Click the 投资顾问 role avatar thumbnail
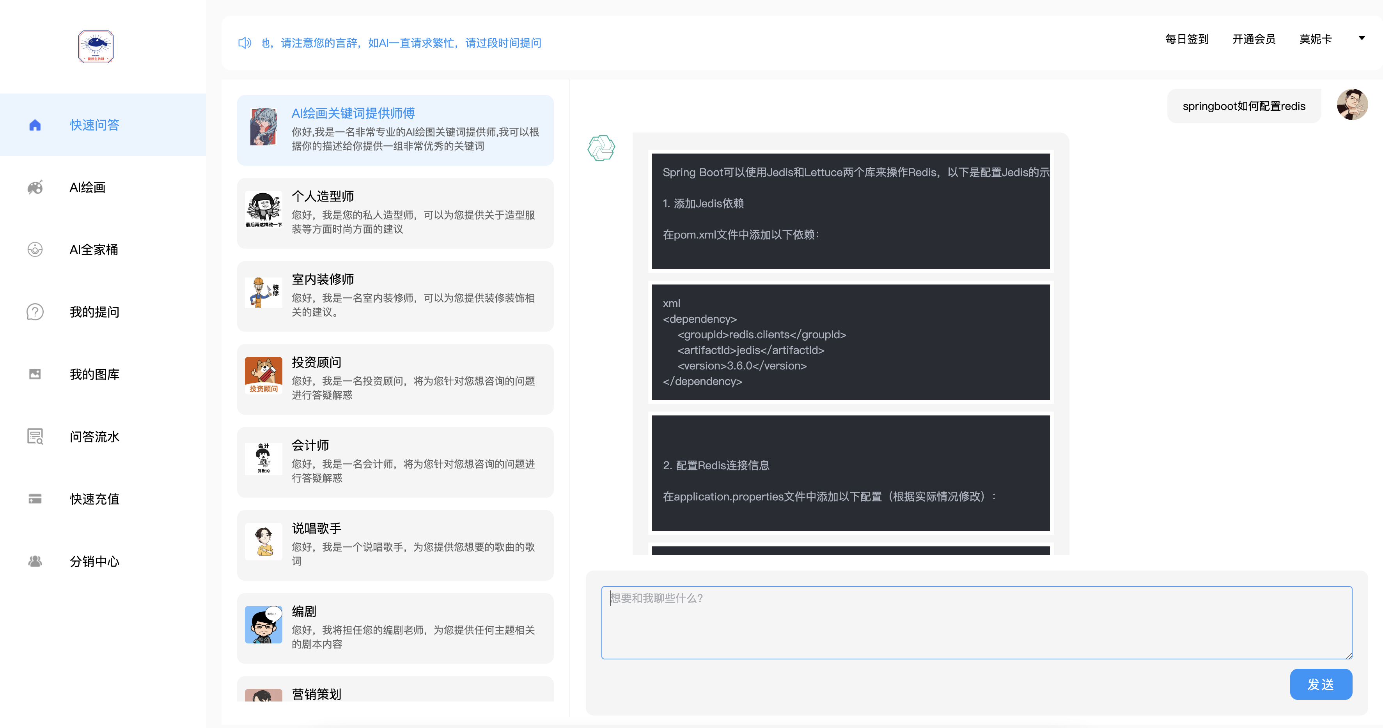1383x728 pixels. 263,375
